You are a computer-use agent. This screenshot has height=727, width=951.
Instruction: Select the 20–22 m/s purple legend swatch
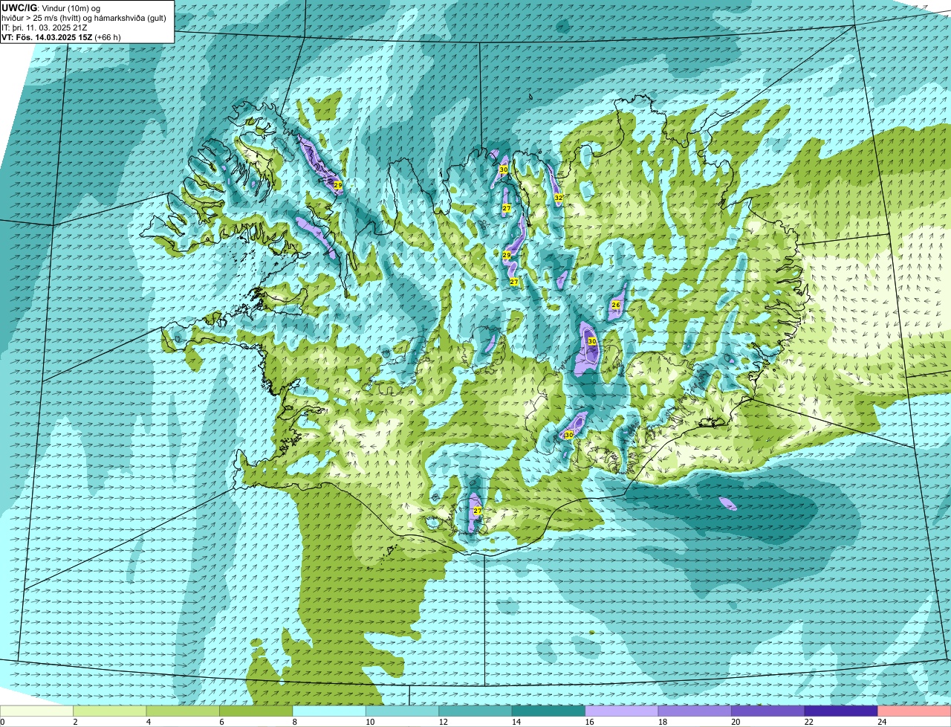[768, 711]
